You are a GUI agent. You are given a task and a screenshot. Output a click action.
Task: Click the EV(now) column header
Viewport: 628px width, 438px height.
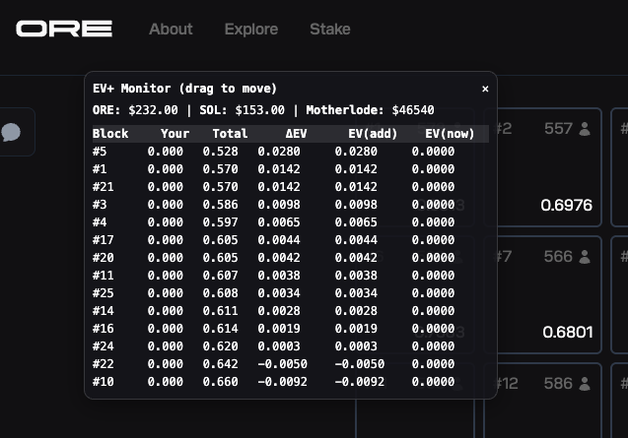point(450,134)
